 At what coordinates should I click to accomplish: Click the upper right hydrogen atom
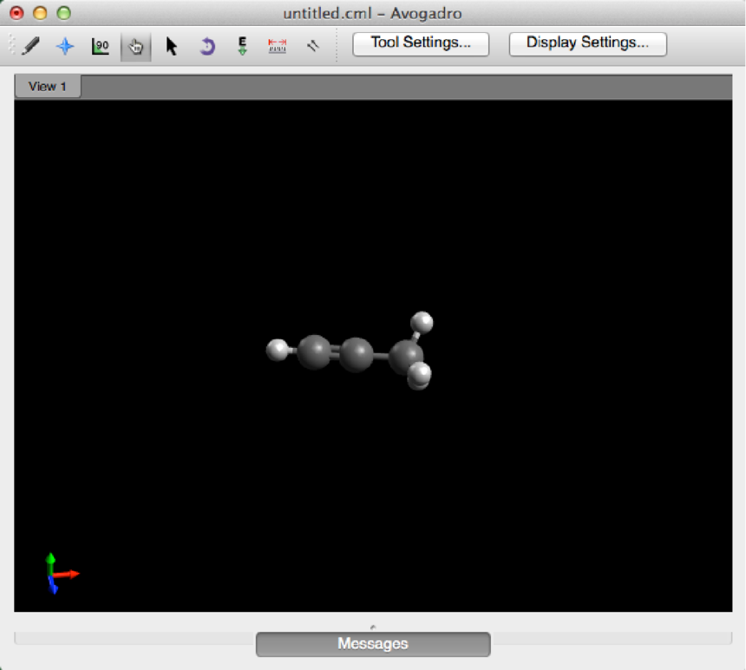click(x=422, y=322)
